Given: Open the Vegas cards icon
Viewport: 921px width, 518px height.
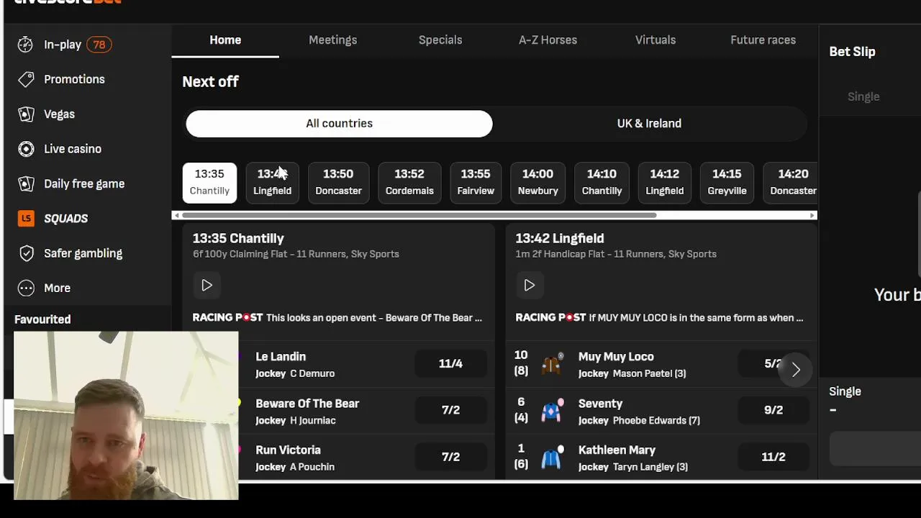Looking at the screenshot, I should click(26, 114).
